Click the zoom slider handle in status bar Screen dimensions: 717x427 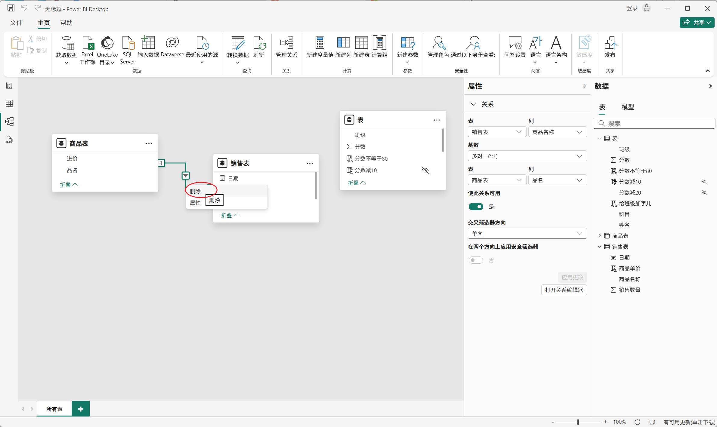(578, 422)
